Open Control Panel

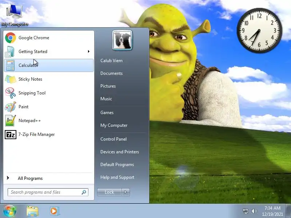(113, 139)
